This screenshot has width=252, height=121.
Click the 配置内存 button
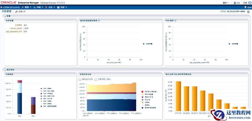20,12
